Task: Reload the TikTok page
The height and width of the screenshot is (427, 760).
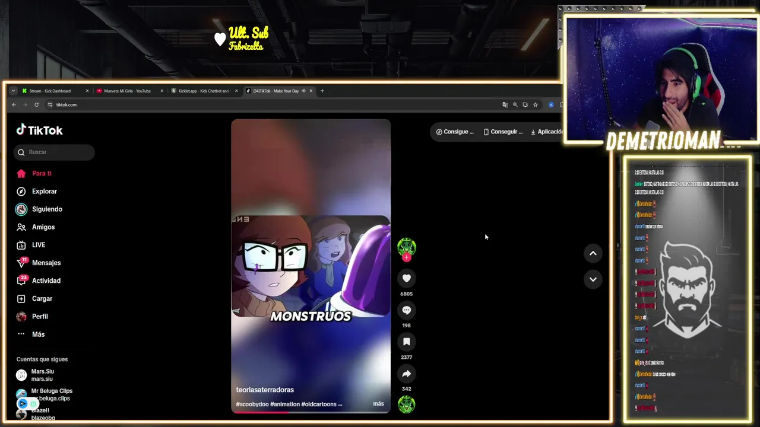Action: click(x=36, y=105)
